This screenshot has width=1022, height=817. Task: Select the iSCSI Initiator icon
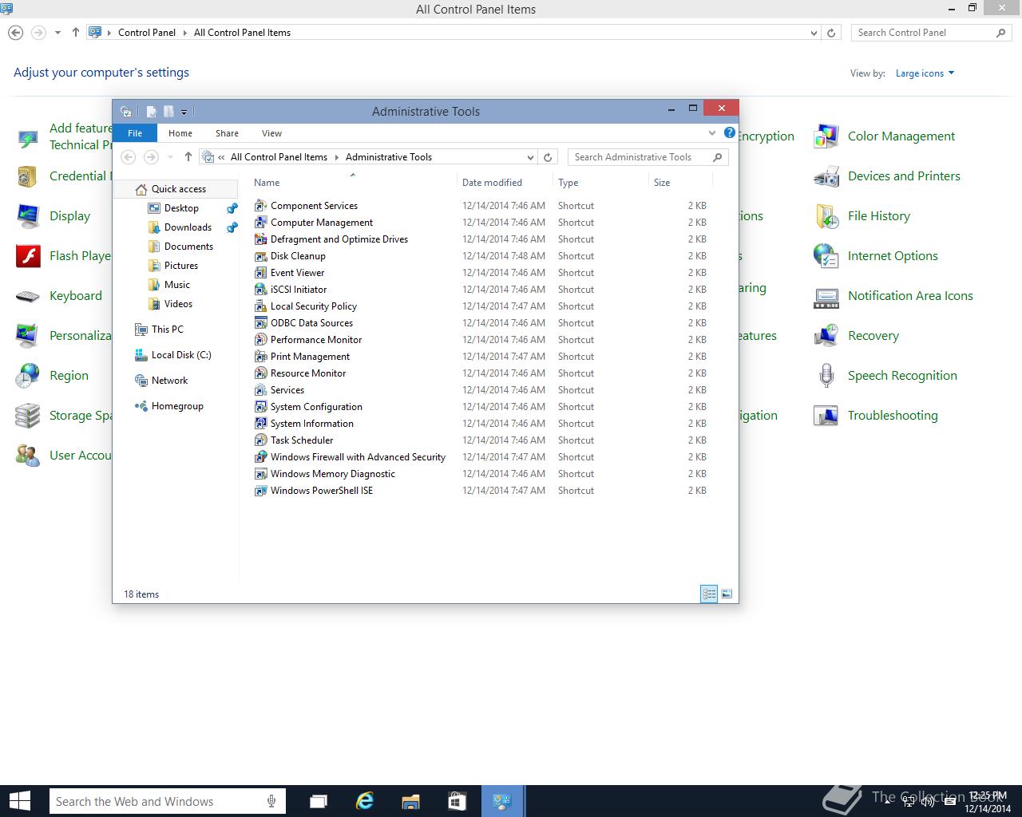[260, 290]
